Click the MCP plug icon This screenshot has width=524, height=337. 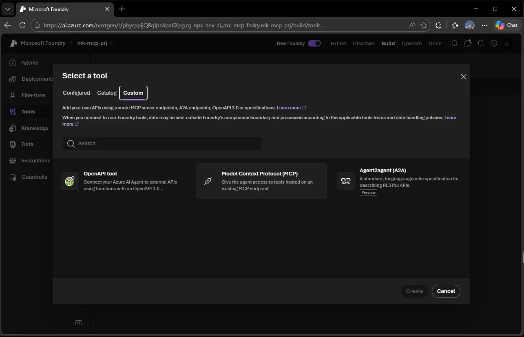(208, 181)
